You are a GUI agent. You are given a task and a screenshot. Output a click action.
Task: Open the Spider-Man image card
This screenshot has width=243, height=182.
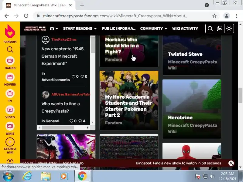pyautogui.click(x=192, y=151)
